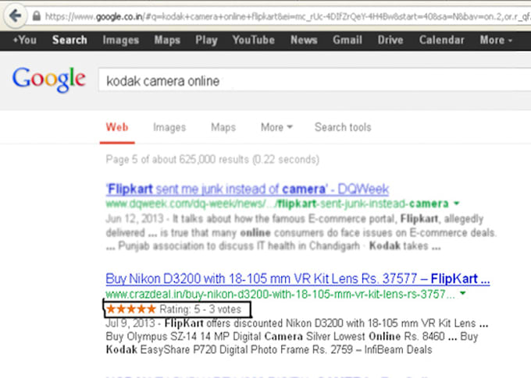Open dropdown arrow beside dqweek.com URL
Image resolution: width=531 pixels, height=378 pixels.
tap(457, 203)
